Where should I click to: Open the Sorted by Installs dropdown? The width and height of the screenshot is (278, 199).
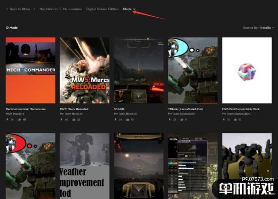point(258,28)
